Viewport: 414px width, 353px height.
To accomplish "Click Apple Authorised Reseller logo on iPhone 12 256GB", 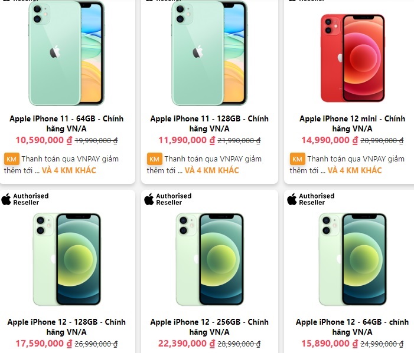I will [168, 199].
